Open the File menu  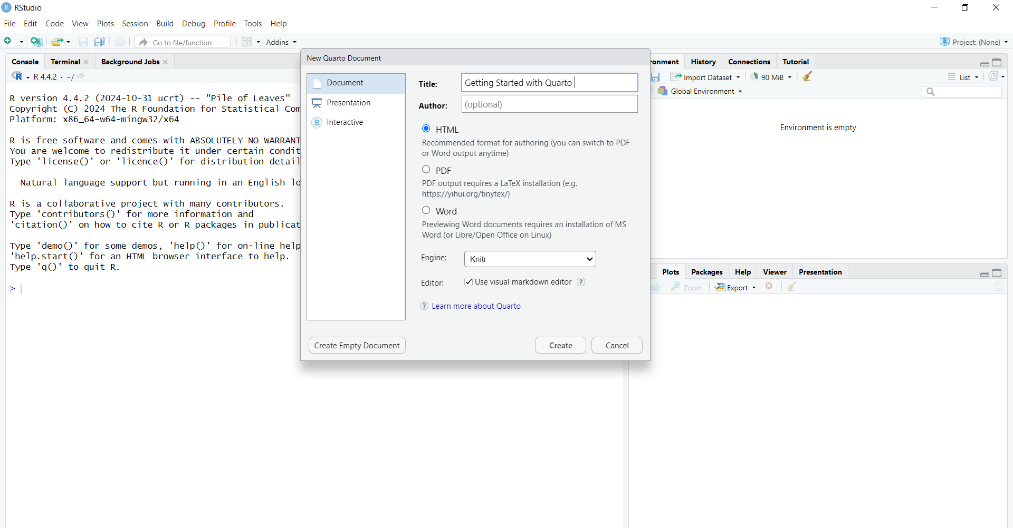[9, 24]
